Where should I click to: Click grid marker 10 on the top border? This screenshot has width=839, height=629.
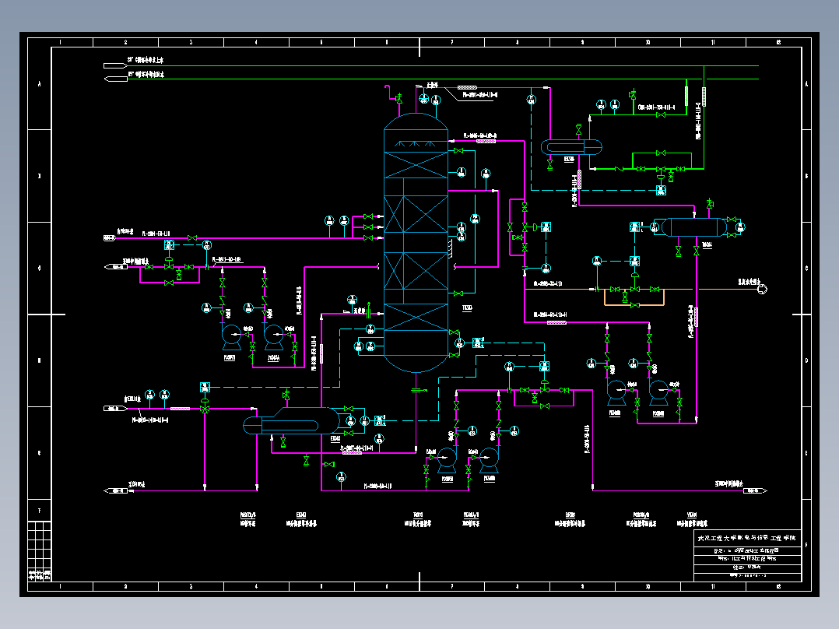pos(648,42)
